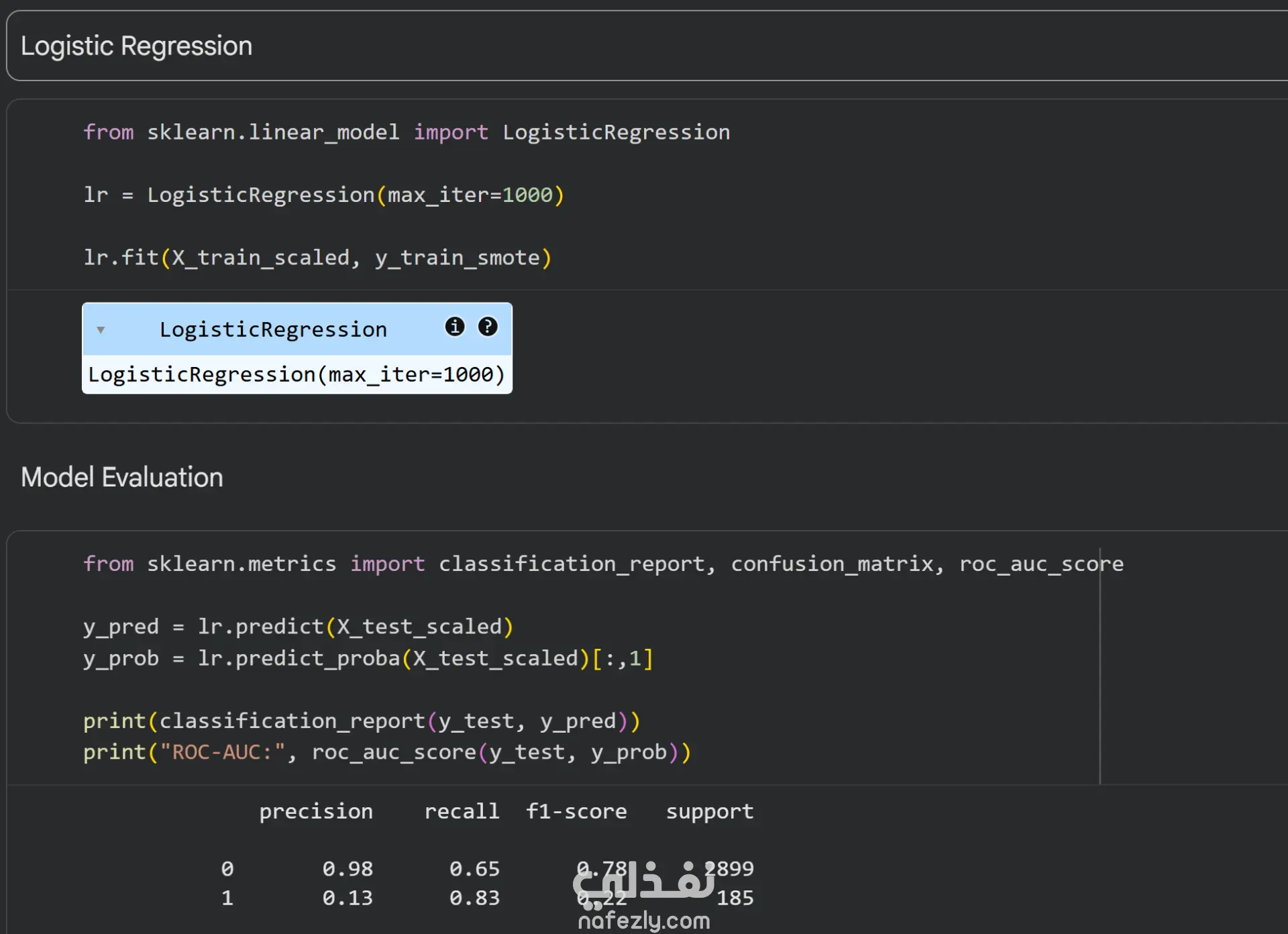Click the precision value 0.98
1288x934 pixels.
pyautogui.click(x=347, y=869)
